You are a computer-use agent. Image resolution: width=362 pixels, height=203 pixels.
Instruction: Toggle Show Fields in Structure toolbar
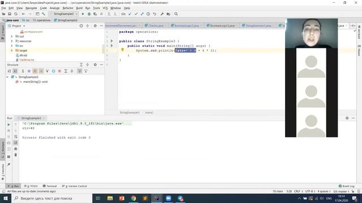tap(35, 71)
